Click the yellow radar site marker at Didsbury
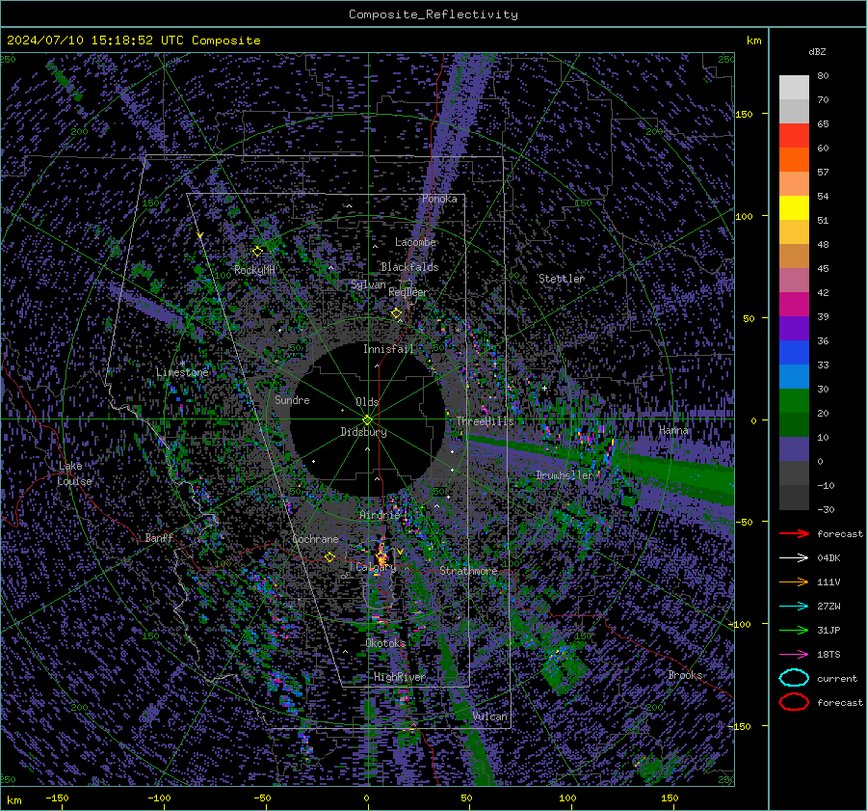The width and height of the screenshot is (867, 811). click(368, 420)
